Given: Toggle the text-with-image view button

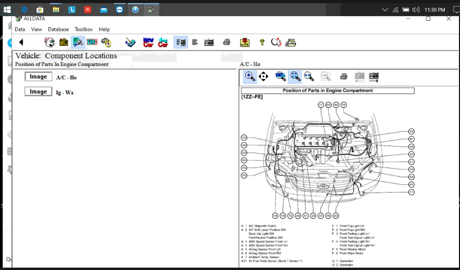Looking at the screenshot, I should (181, 42).
